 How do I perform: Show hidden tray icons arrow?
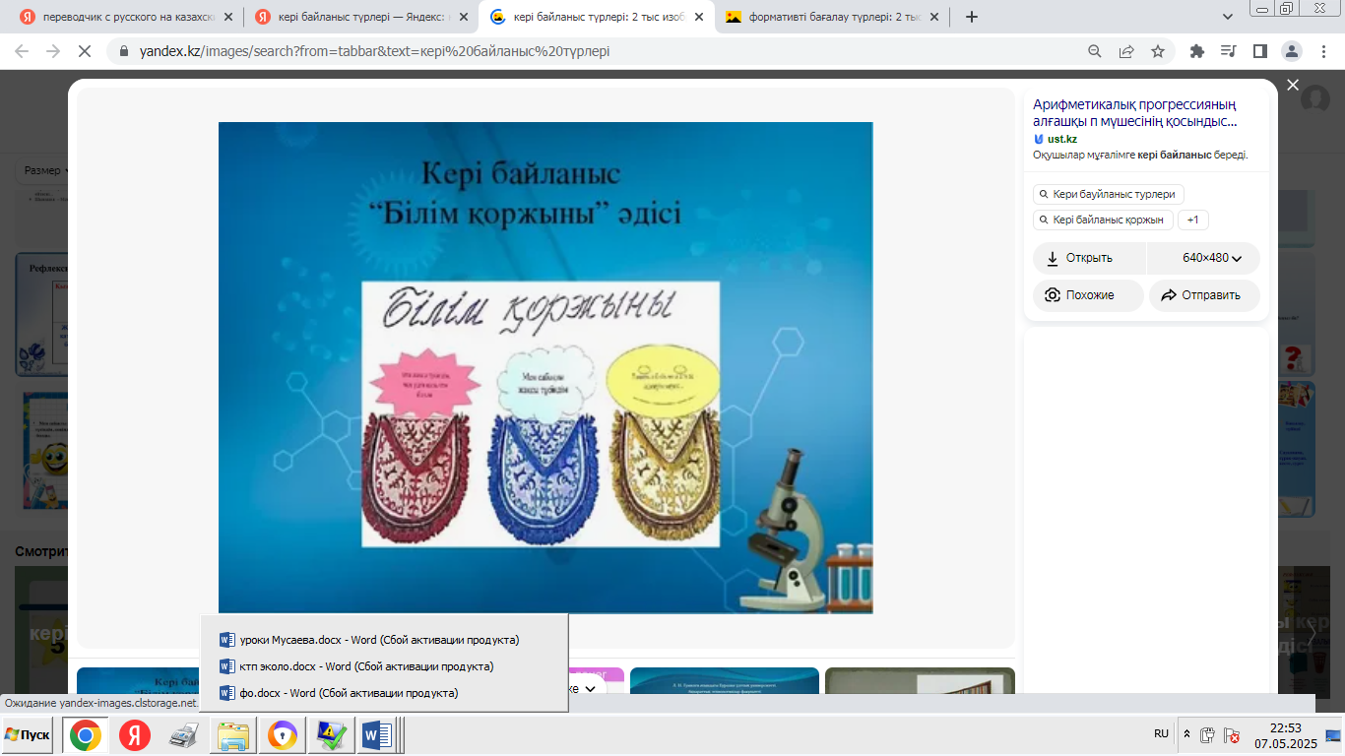(1186, 734)
